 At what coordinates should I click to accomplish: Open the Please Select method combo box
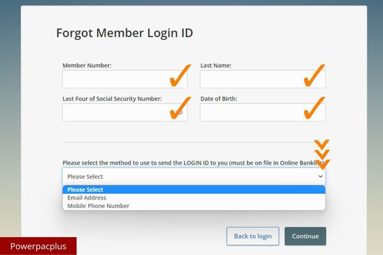coord(194,177)
